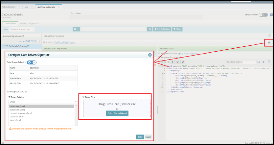The height and width of the screenshot is (145, 274).
Task: Click the magnifier icon in response editor toolbar
Action: pos(258,62)
